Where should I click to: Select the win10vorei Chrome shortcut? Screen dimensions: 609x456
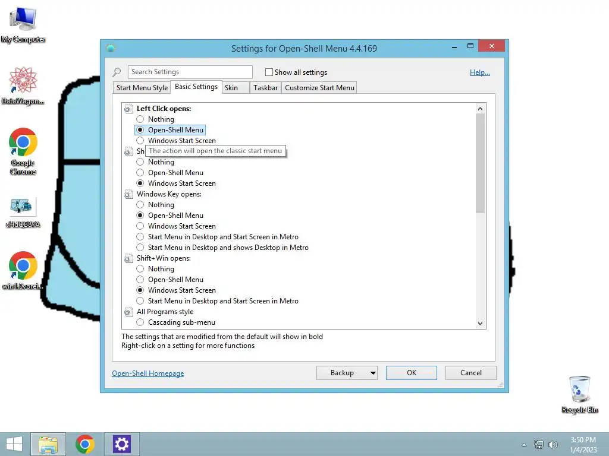pos(23,271)
